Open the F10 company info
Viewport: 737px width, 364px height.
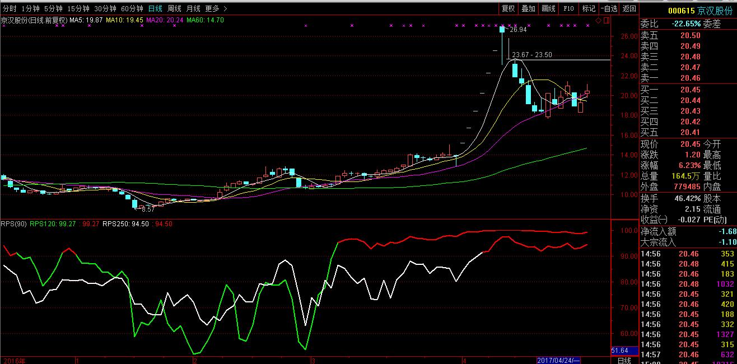click(568, 8)
